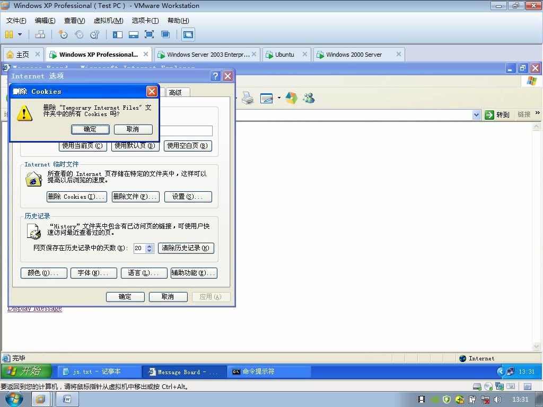Increase history days with the up spinner arrow
The height and width of the screenshot is (407, 543).
(149, 246)
